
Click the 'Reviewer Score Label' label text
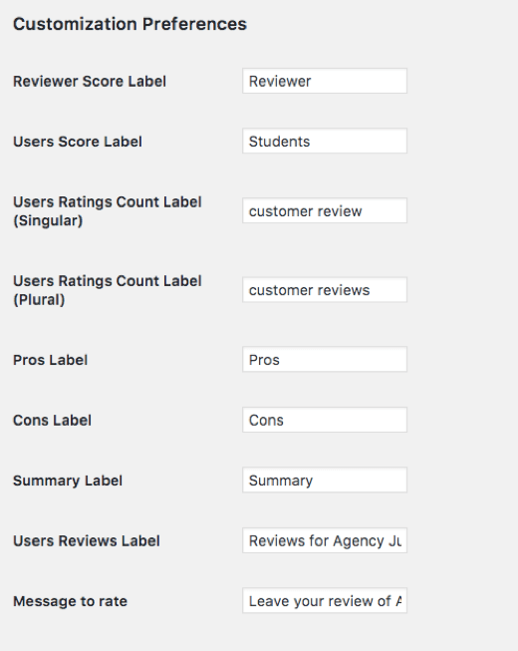point(90,82)
